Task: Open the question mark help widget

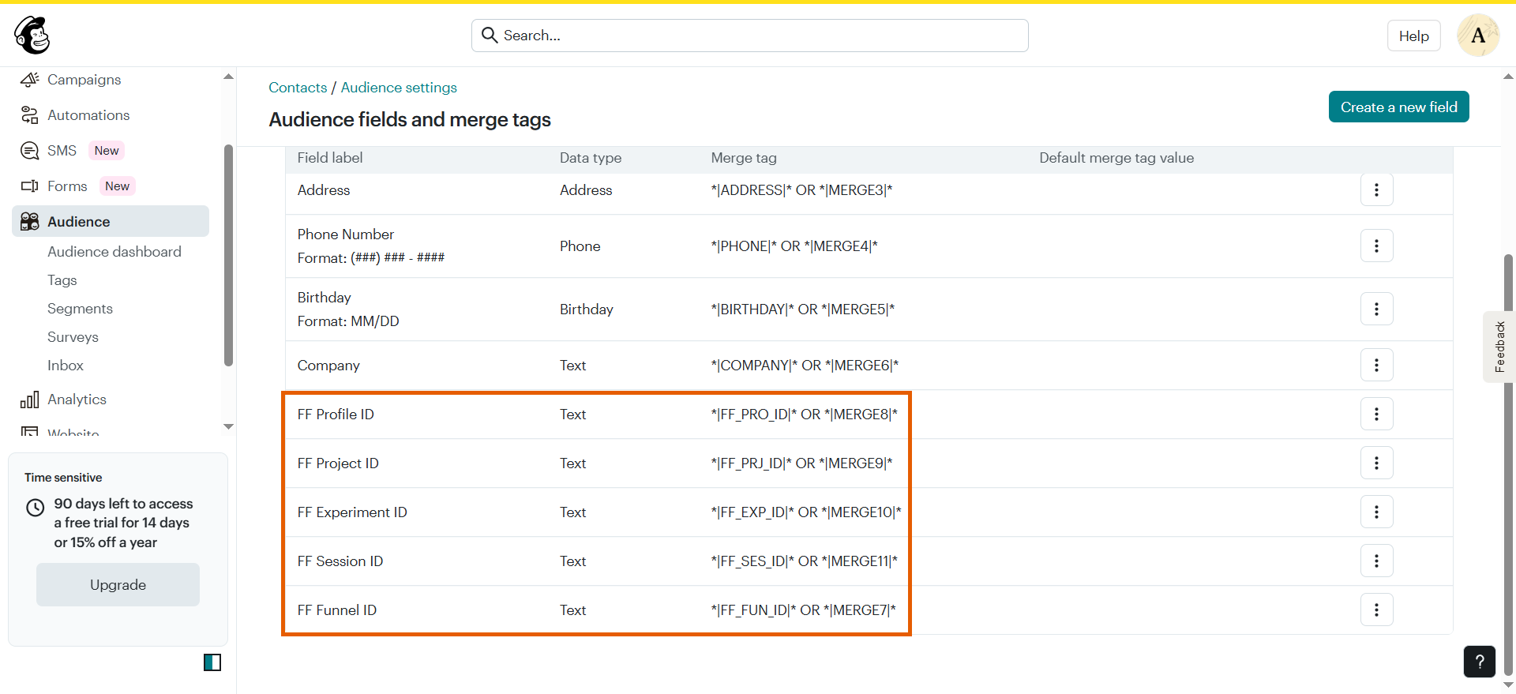Action: [1480, 662]
